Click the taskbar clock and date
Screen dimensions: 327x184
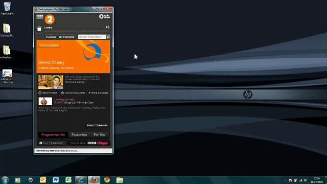(317, 180)
